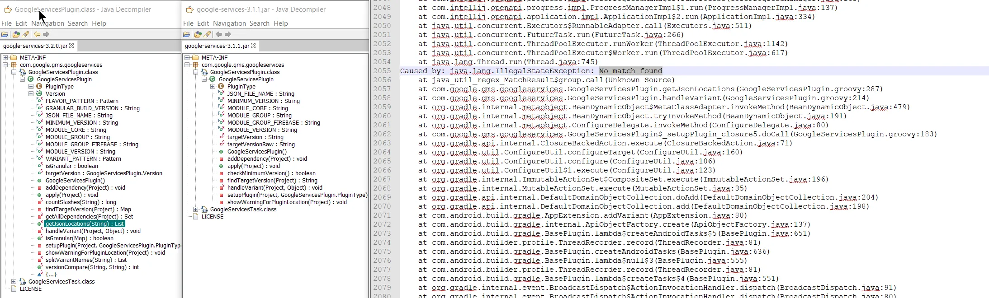Click META-INF folder icon in 3.2.0 tree

click(x=14, y=57)
